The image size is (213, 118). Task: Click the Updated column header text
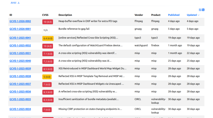click(192, 15)
